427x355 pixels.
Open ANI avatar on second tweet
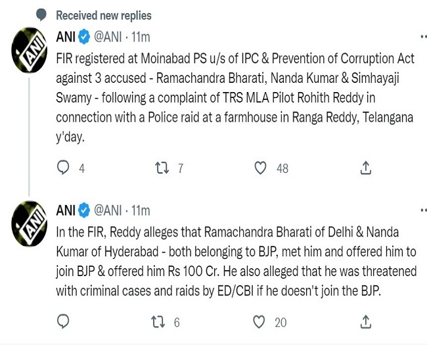pos(30,224)
